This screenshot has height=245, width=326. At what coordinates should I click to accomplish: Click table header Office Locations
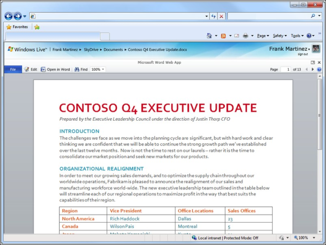[x=196, y=211]
